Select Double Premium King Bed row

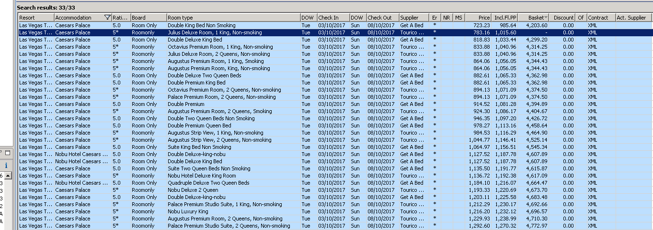(335, 83)
